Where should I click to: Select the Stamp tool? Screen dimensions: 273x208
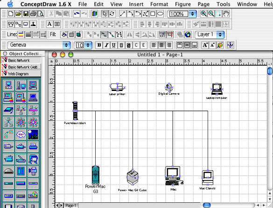pyautogui.click(x=33, y=24)
